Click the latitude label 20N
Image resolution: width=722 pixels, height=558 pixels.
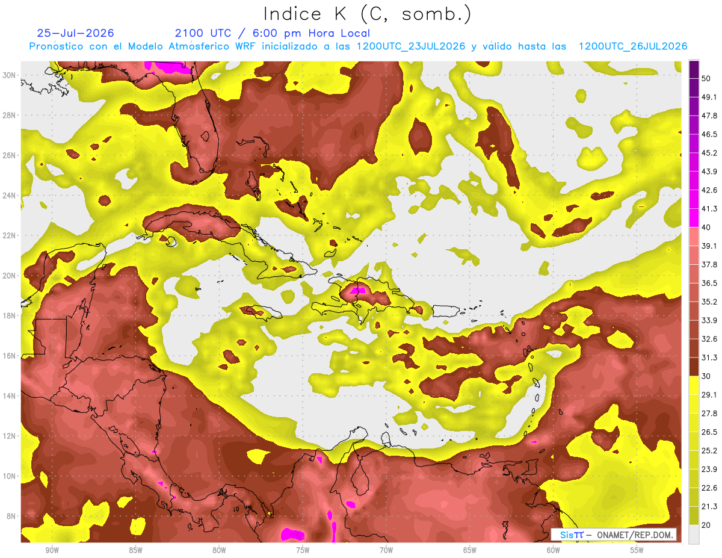click(x=9, y=276)
